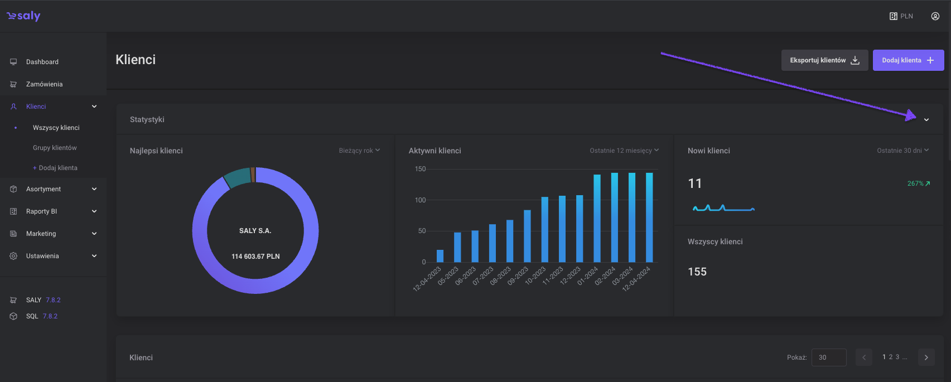Open the Ostatnie 30 dni dropdown
Screen dimensions: 951x382
click(x=902, y=151)
